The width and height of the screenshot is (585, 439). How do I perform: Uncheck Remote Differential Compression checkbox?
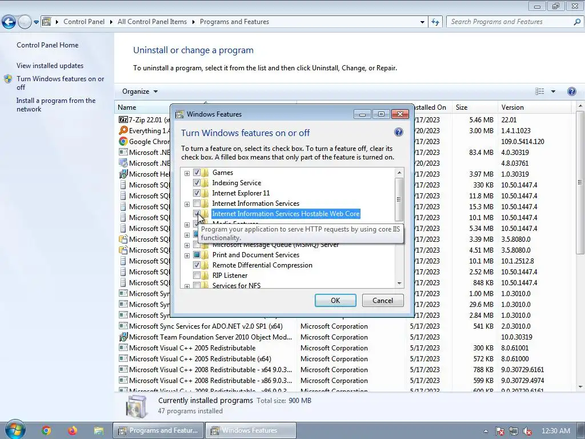(197, 265)
